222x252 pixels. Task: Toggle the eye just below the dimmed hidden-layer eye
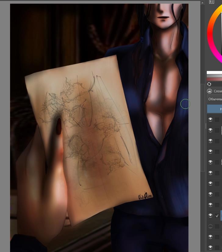[x=210, y=237]
